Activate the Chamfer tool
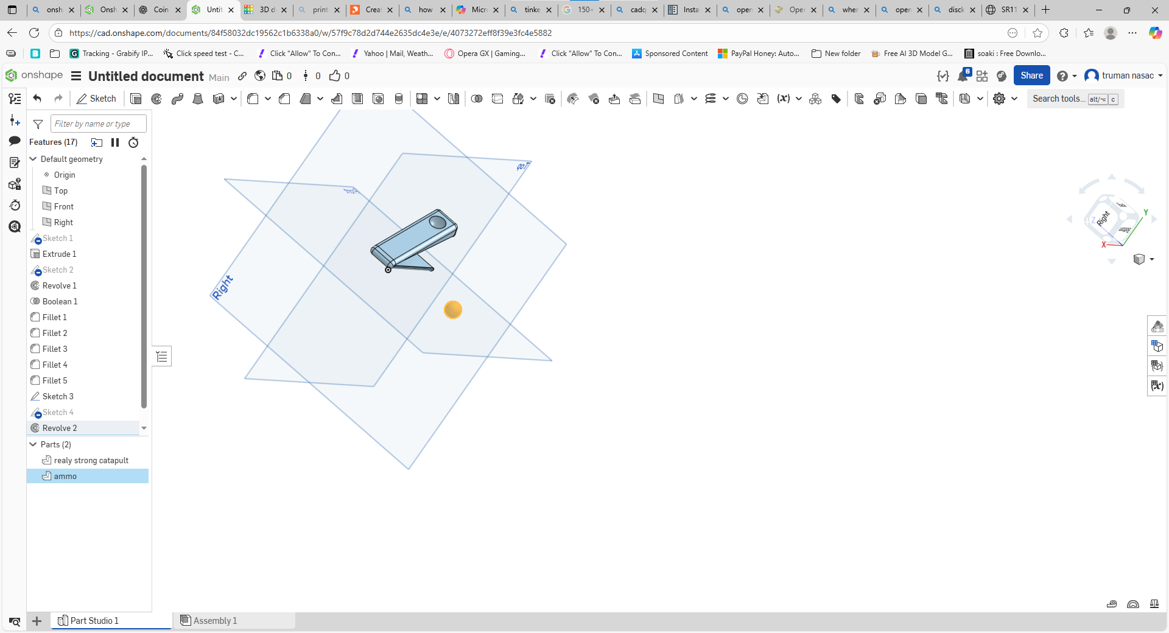1169x633 pixels. [x=284, y=99]
